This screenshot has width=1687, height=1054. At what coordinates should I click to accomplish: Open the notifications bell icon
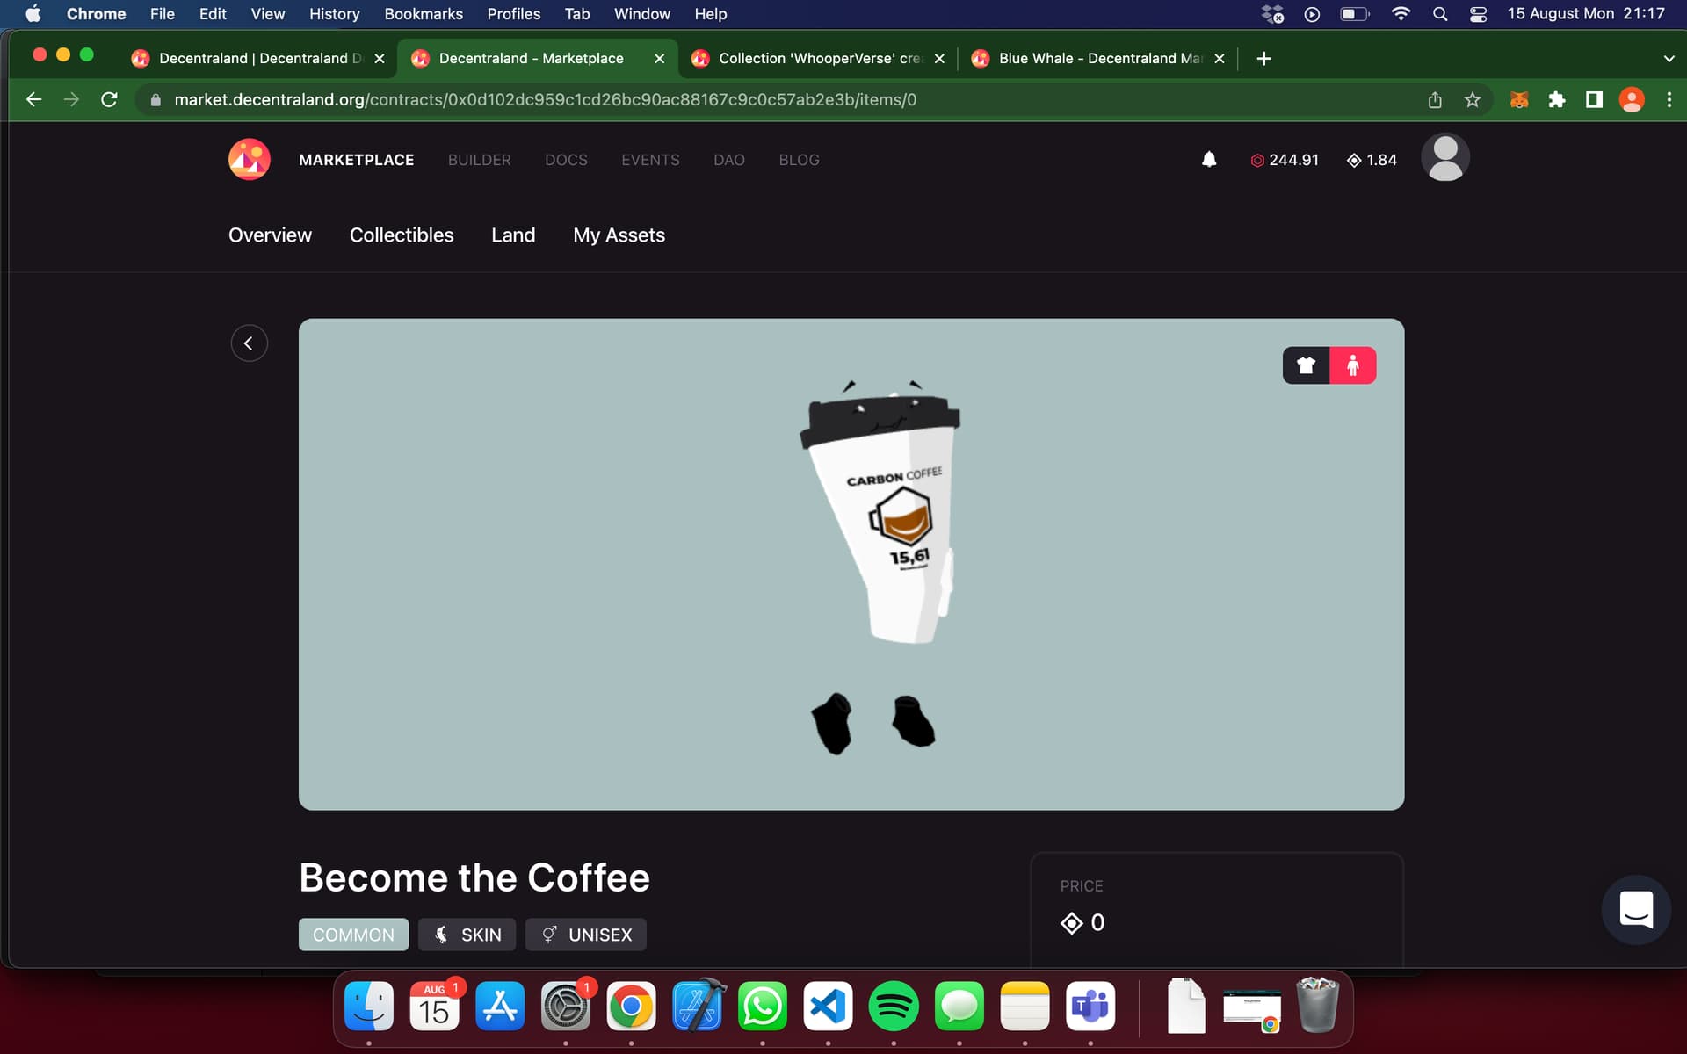tap(1209, 159)
